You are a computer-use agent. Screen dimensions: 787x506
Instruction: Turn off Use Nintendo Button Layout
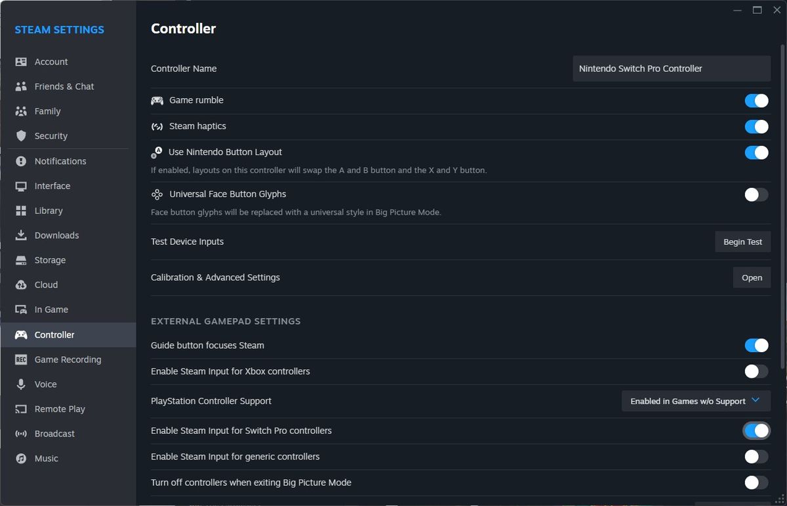click(x=756, y=152)
